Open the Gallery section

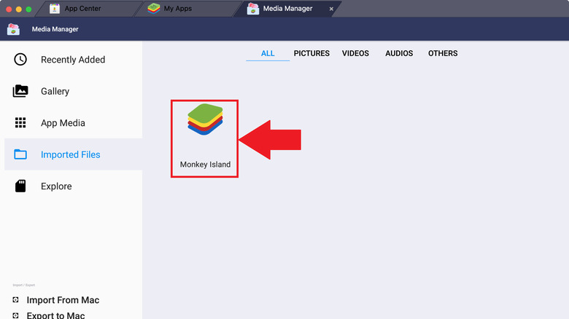(x=73, y=91)
